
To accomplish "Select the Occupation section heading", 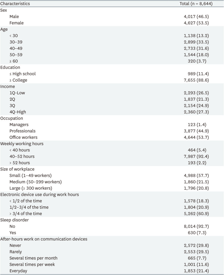I will coord(12,118).
